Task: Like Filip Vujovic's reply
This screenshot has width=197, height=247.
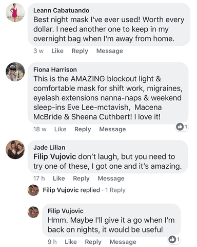Action: (71, 242)
